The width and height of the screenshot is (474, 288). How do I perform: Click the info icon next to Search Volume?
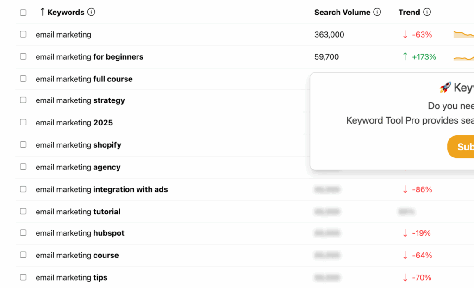coord(378,12)
